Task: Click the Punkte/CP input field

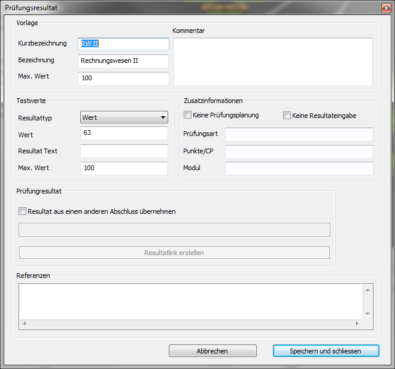Action: click(x=299, y=152)
